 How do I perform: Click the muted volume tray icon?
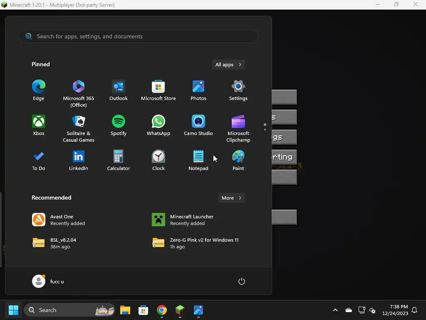[372, 310]
